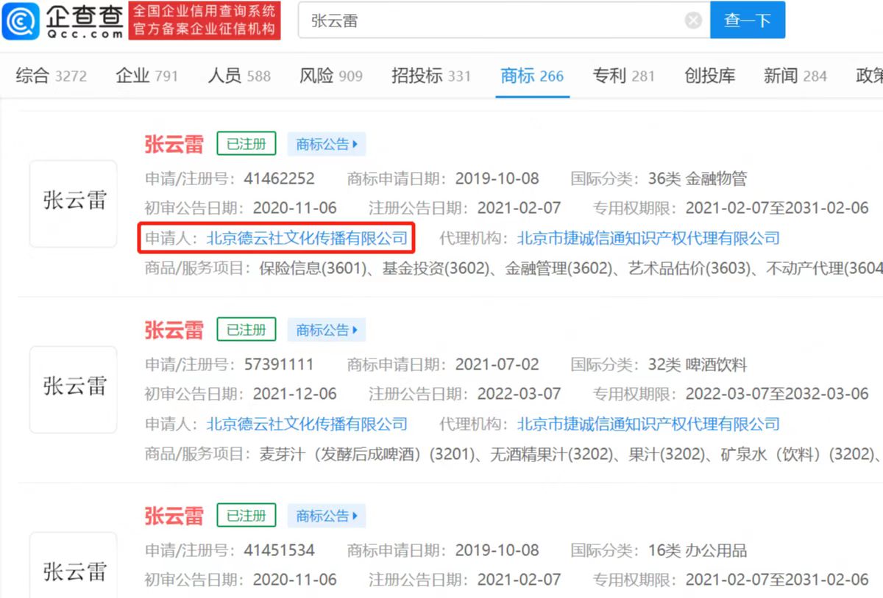Image resolution: width=883 pixels, height=598 pixels.
Task: Click the first 张云雷 trademark thumbnail
Action: [x=73, y=203]
